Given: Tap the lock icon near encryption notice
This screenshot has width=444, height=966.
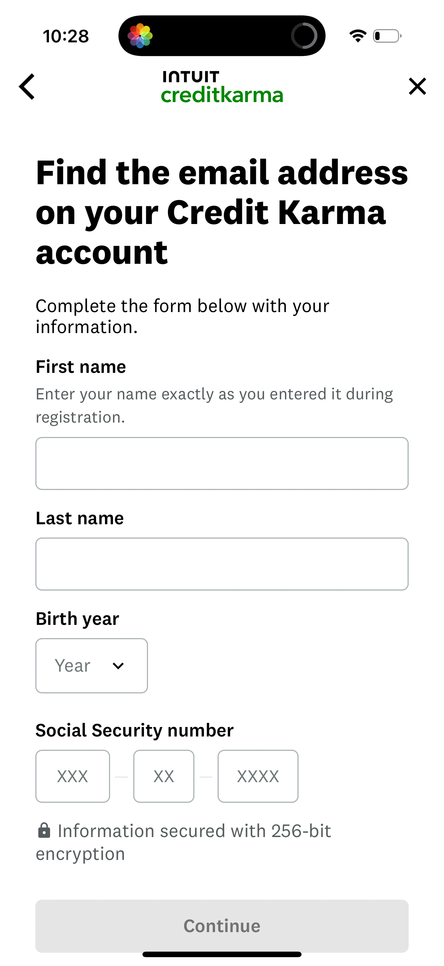Looking at the screenshot, I should coord(44,831).
